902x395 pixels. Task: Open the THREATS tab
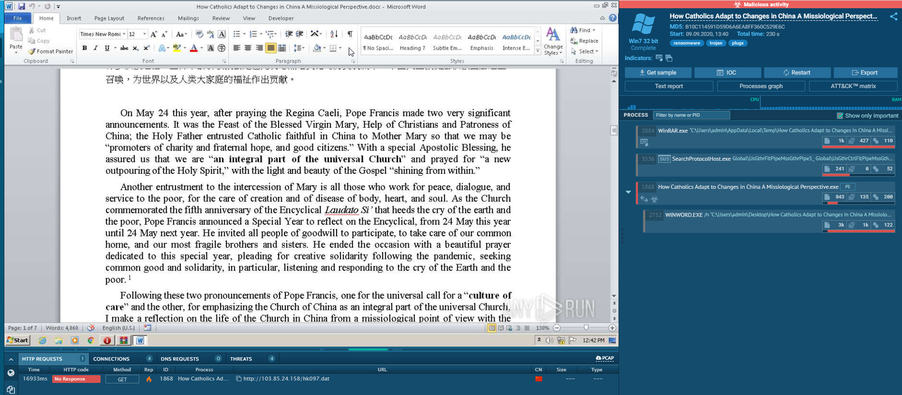(x=252, y=359)
